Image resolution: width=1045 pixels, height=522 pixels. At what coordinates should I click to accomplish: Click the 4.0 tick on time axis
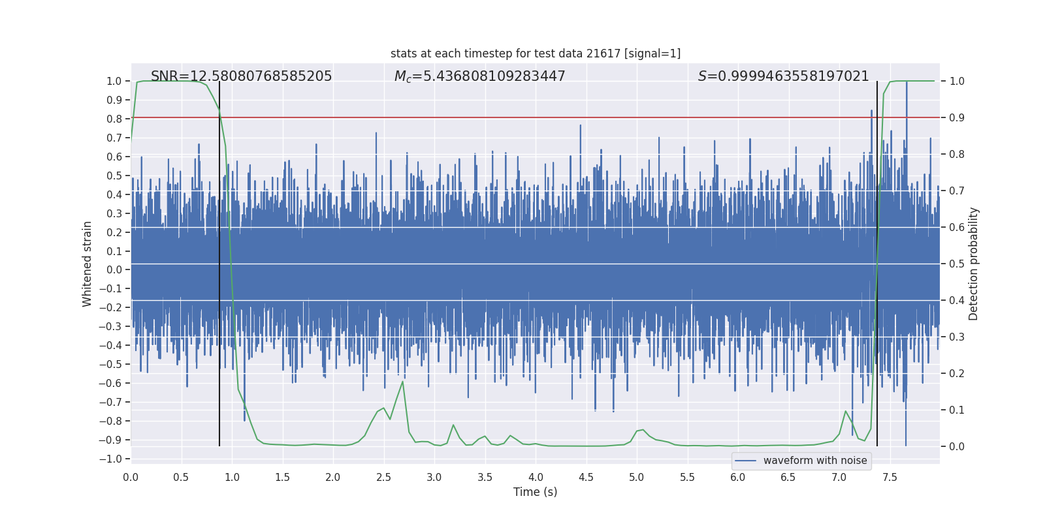536,477
